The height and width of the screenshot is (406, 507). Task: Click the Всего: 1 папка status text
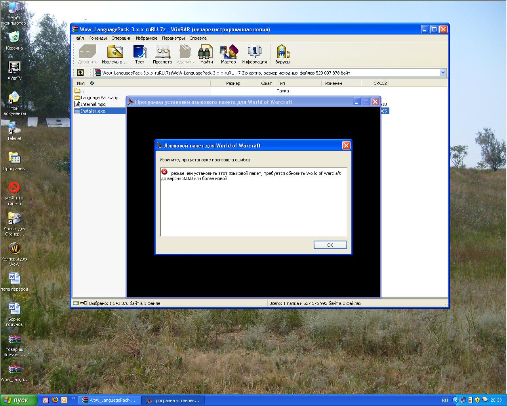pos(315,303)
